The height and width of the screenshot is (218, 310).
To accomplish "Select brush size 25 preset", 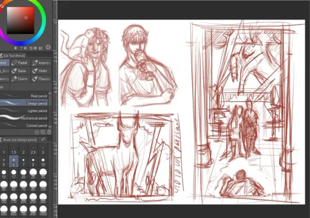I will click(33, 173).
